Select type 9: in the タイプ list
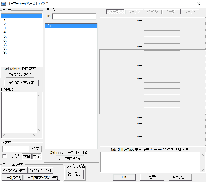This screenshot has height=182, width=206. coord(21,52)
